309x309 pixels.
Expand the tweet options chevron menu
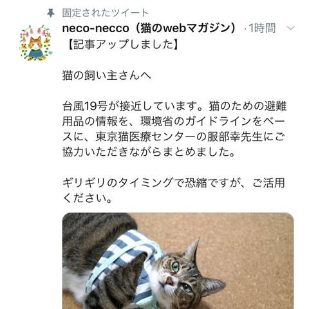point(290,28)
